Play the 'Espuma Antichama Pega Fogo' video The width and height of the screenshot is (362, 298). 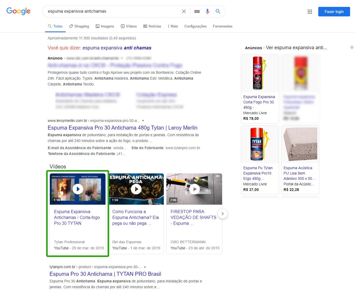136,189
